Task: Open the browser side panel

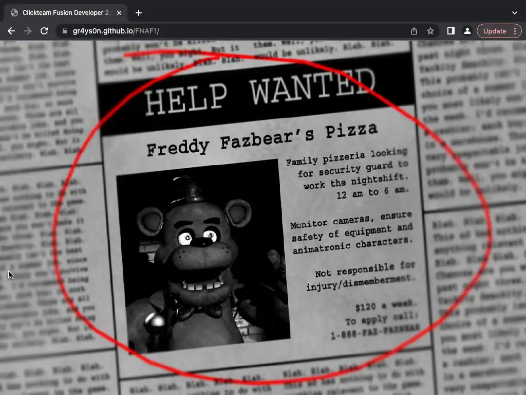Action: tap(451, 31)
